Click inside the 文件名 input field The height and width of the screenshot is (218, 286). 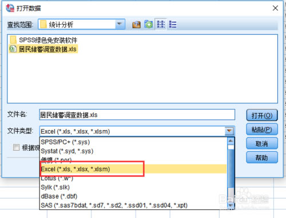pyautogui.click(x=137, y=115)
